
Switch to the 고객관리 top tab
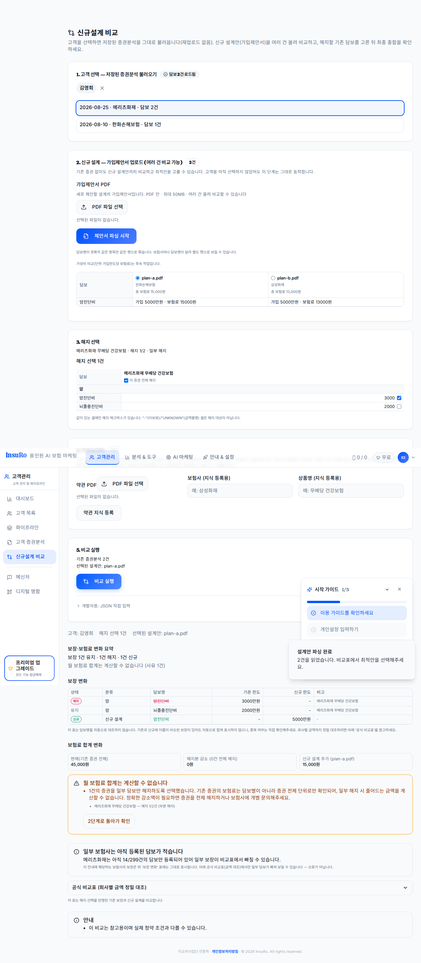102,457
